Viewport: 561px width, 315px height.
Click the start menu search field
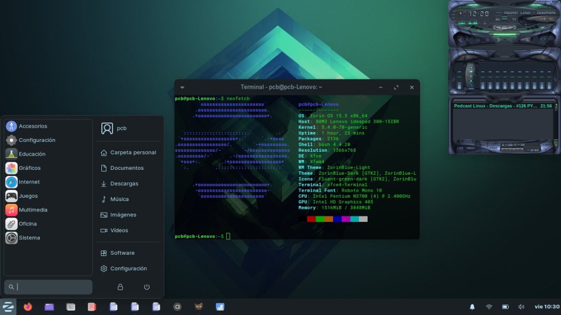48,287
